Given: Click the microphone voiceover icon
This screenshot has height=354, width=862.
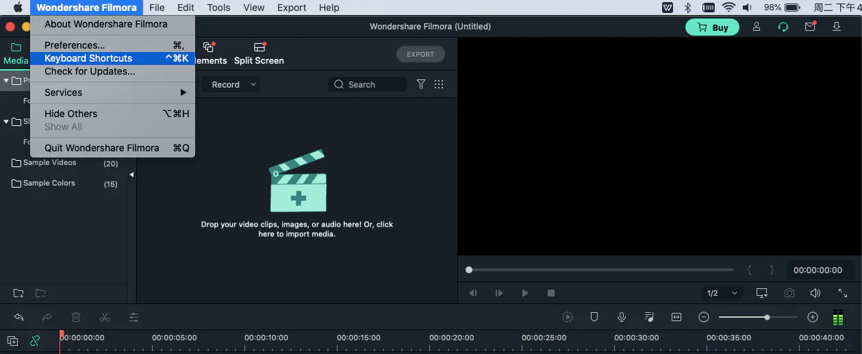Looking at the screenshot, I should [x=622, y=317].
